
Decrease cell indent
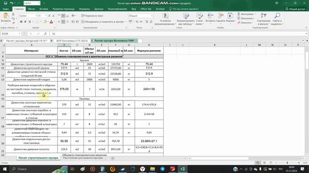tap(73, 22)
